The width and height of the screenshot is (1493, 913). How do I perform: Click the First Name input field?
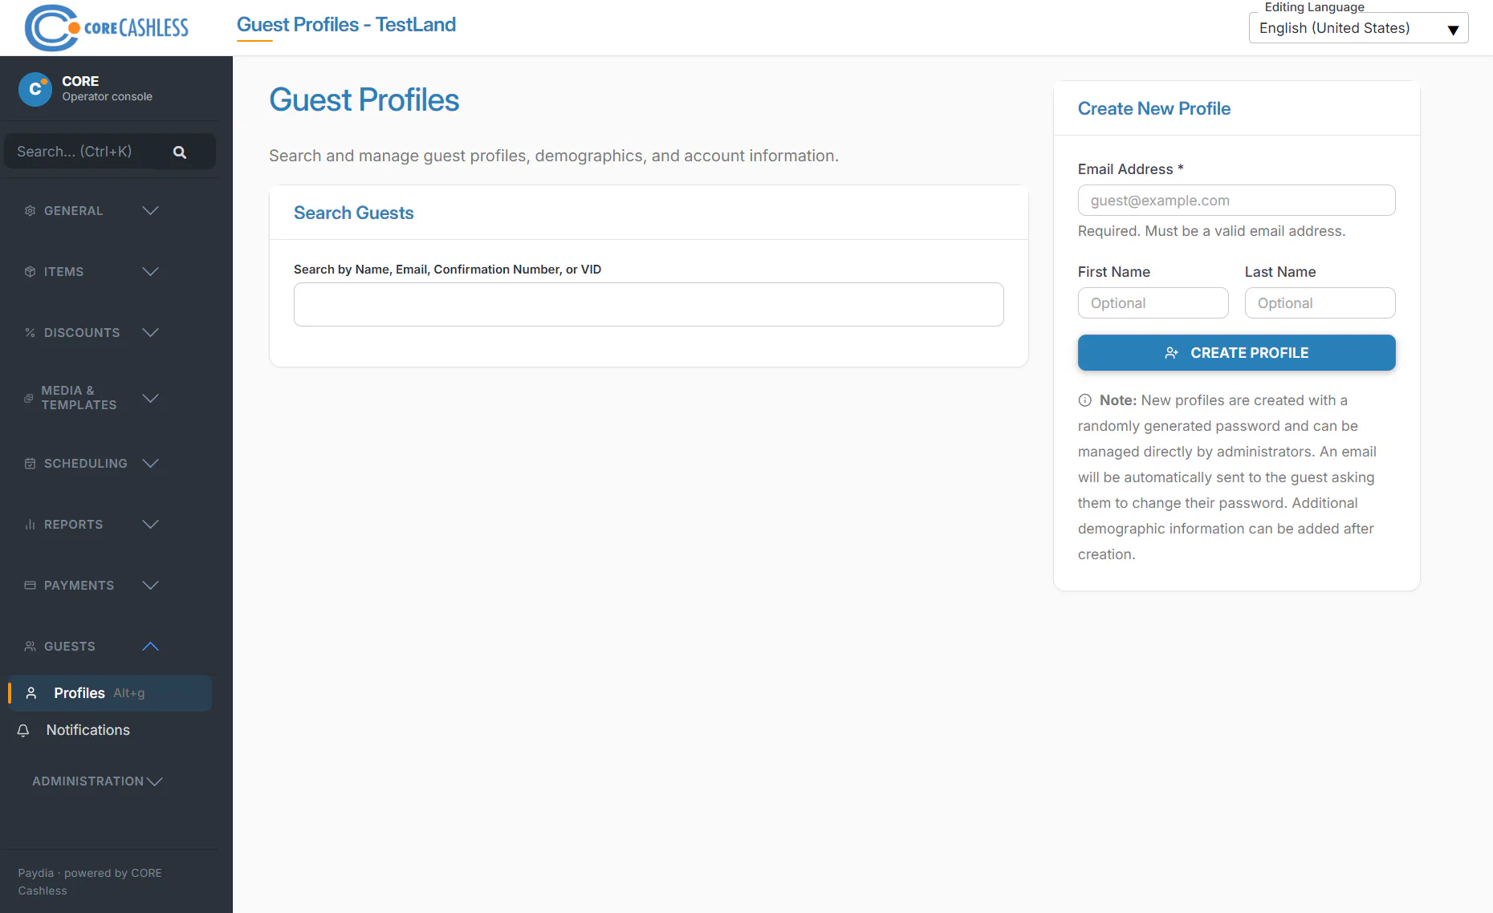click(x=1153, y=303)
